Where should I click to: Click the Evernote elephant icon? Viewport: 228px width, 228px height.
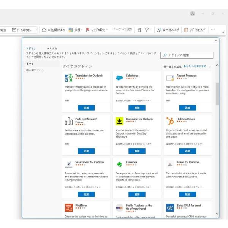coord(119,165)
